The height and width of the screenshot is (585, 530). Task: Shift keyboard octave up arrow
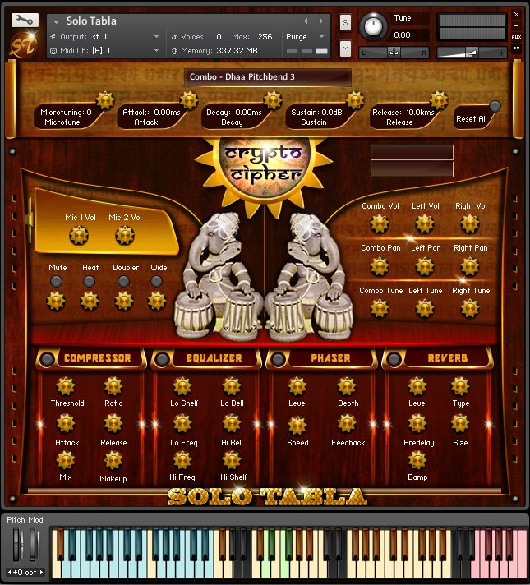coord(41,572)
